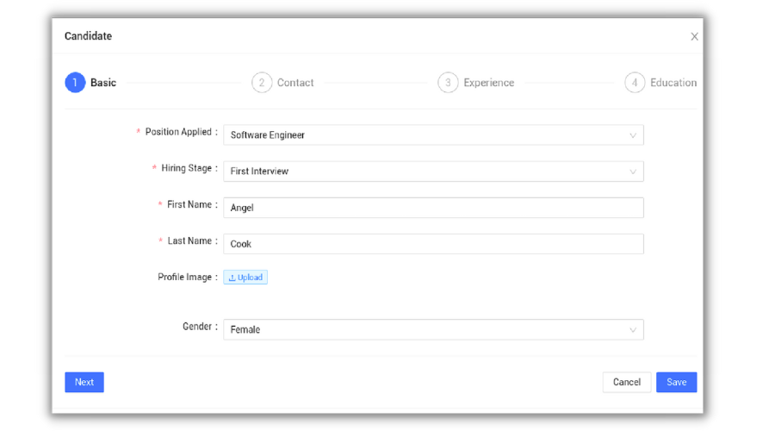
Task: Click the step 2 number circle
Action: tap(262, 83)
